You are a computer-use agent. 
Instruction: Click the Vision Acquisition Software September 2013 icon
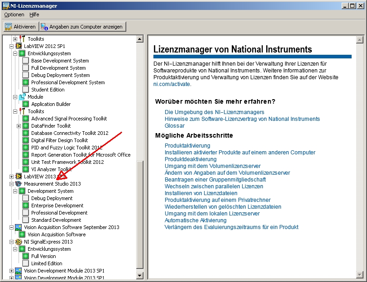[19, 227]
